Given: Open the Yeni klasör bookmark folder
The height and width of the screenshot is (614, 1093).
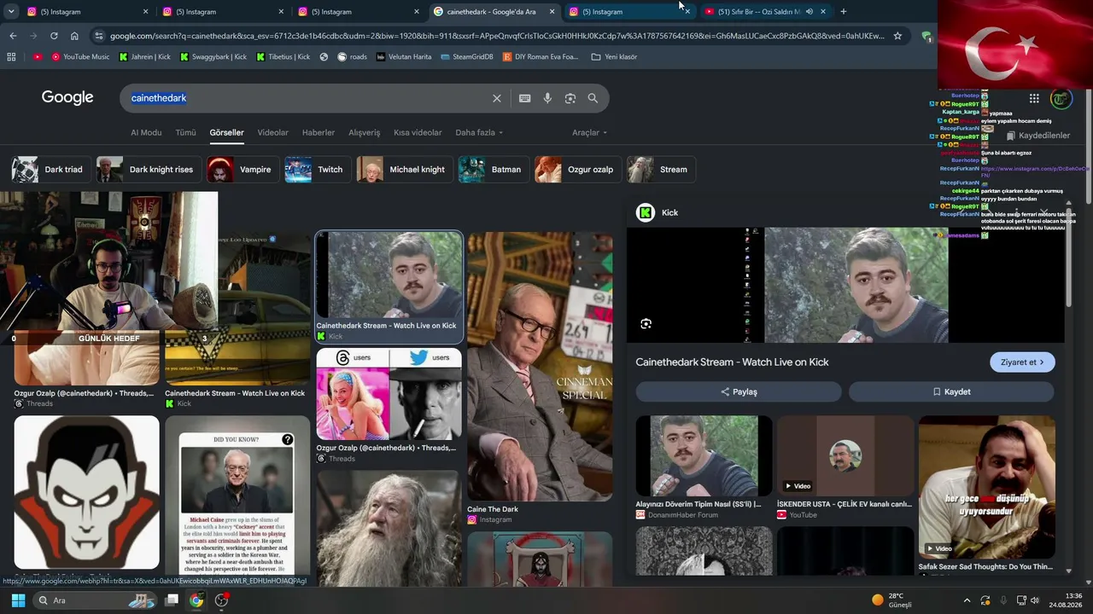Looking at the screenshot, I should click(614, 57).
